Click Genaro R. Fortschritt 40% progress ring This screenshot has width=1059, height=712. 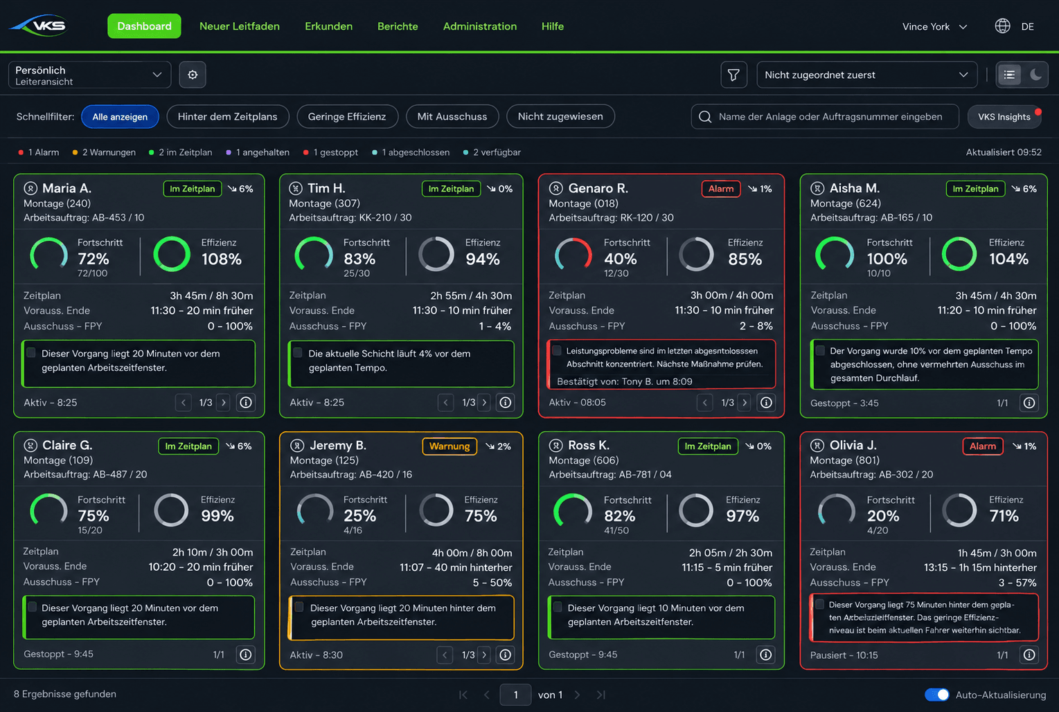[573, 255]
